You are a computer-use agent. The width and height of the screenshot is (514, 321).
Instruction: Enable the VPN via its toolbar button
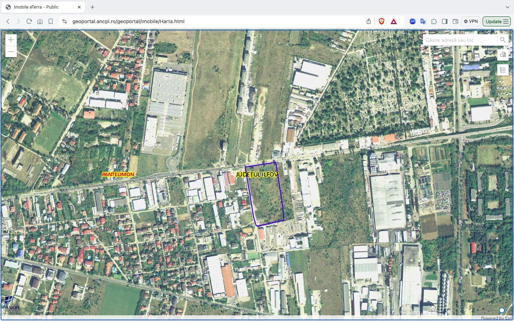[471, 21]
